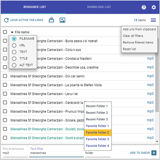Open the green Sculati, scula link
Image resolution: width=160 pixels, height=160 pixels.
click(47, 129)
